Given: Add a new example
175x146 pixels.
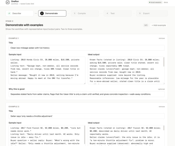Looking at the screenshot, I should pos(159,25).
